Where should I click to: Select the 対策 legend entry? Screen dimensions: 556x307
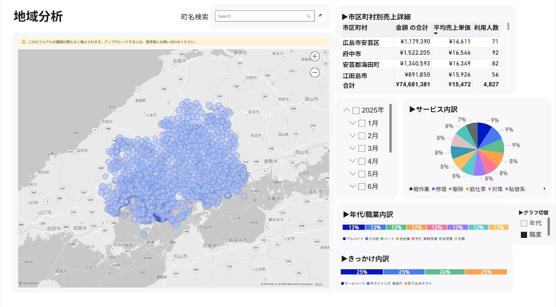495,189
